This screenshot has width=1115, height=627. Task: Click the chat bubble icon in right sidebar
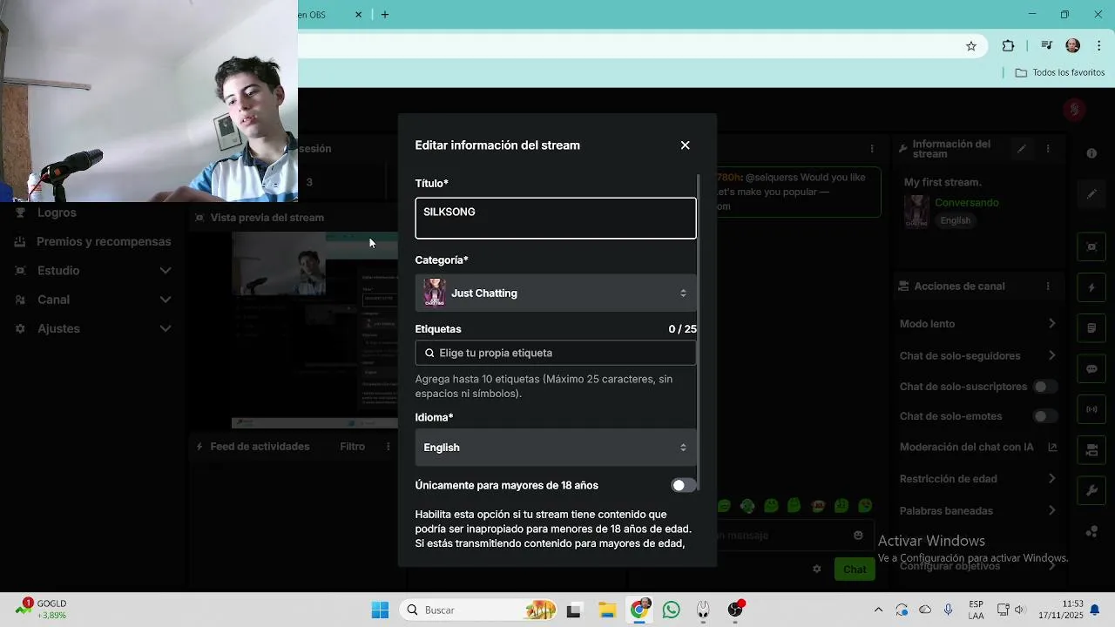1091,369
